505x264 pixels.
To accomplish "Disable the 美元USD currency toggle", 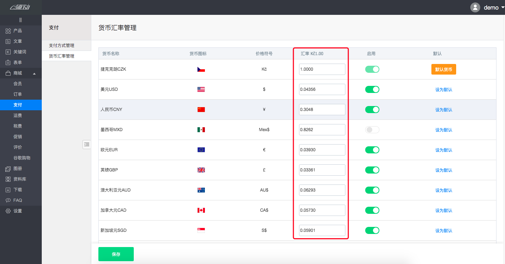I will coord(372,89).
